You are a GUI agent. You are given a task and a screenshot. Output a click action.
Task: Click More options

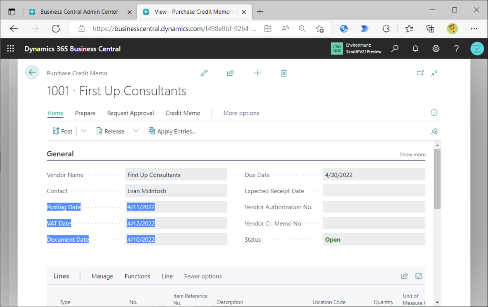coord(241,113)
